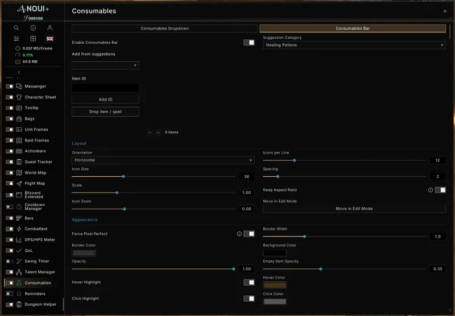Click the Scale value field 1.00

(246, 193)
